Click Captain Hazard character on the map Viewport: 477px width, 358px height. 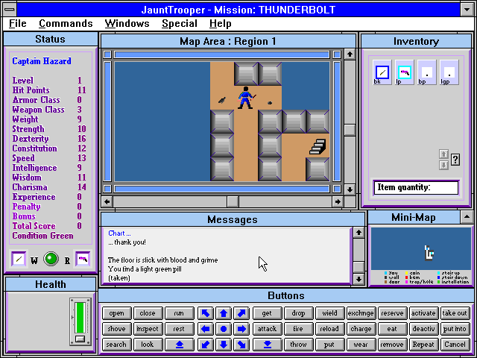[245, 98]
